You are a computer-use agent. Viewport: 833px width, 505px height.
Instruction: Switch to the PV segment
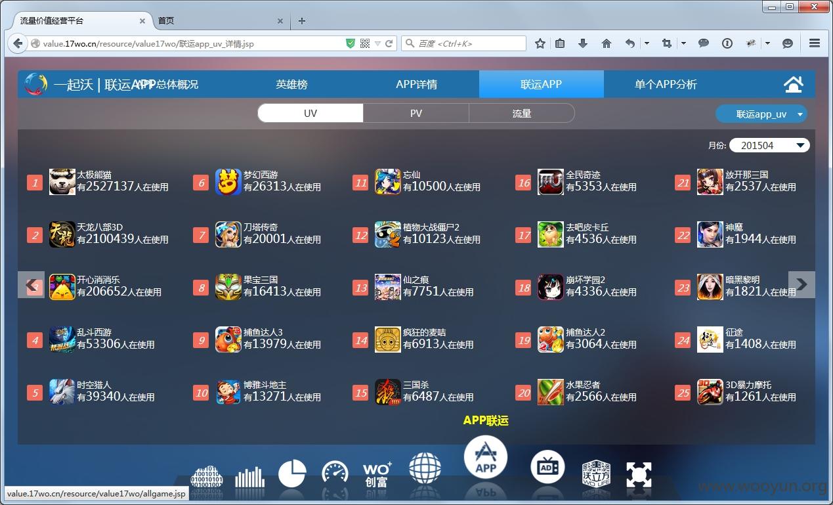tap(416, 113)
